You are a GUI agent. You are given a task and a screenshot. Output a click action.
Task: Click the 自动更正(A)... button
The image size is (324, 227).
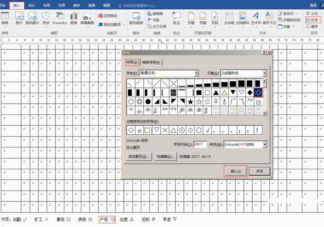pos(139,157)
